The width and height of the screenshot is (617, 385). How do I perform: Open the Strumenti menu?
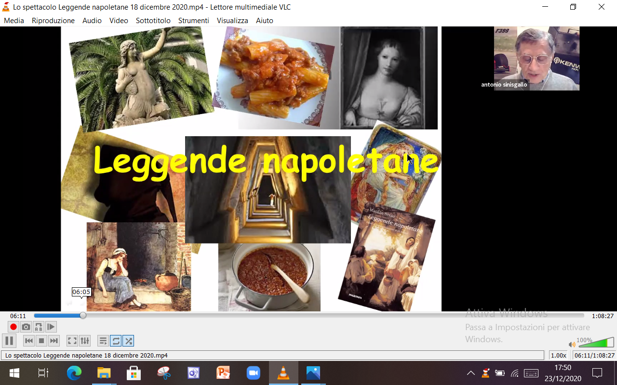[194, 21]
